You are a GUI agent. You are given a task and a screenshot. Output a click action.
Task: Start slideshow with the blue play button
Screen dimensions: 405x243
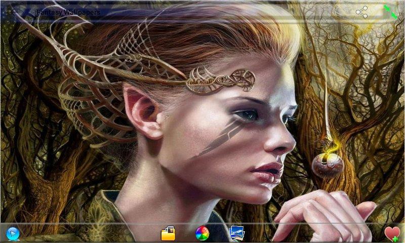click(13, 234)
